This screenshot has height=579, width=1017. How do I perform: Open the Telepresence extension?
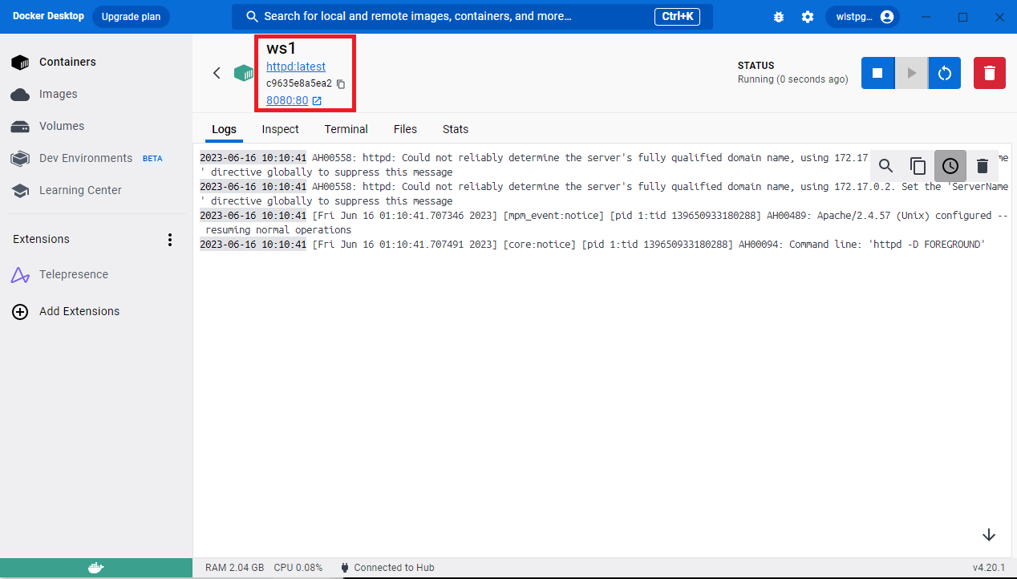tap(96, 274)
